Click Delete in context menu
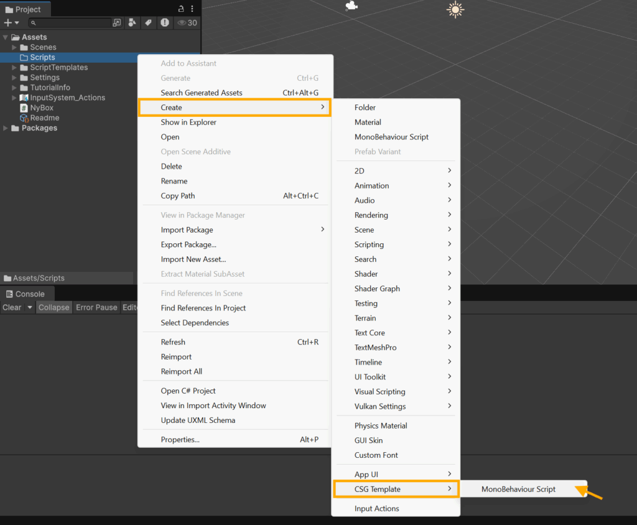 point(235,167)
